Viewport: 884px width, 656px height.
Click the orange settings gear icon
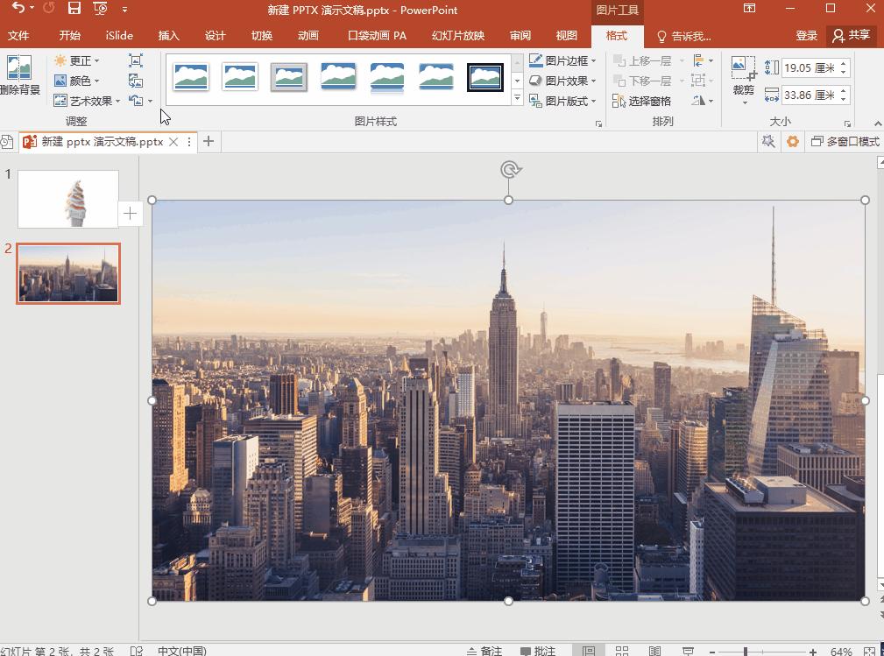tap(793, 141)
